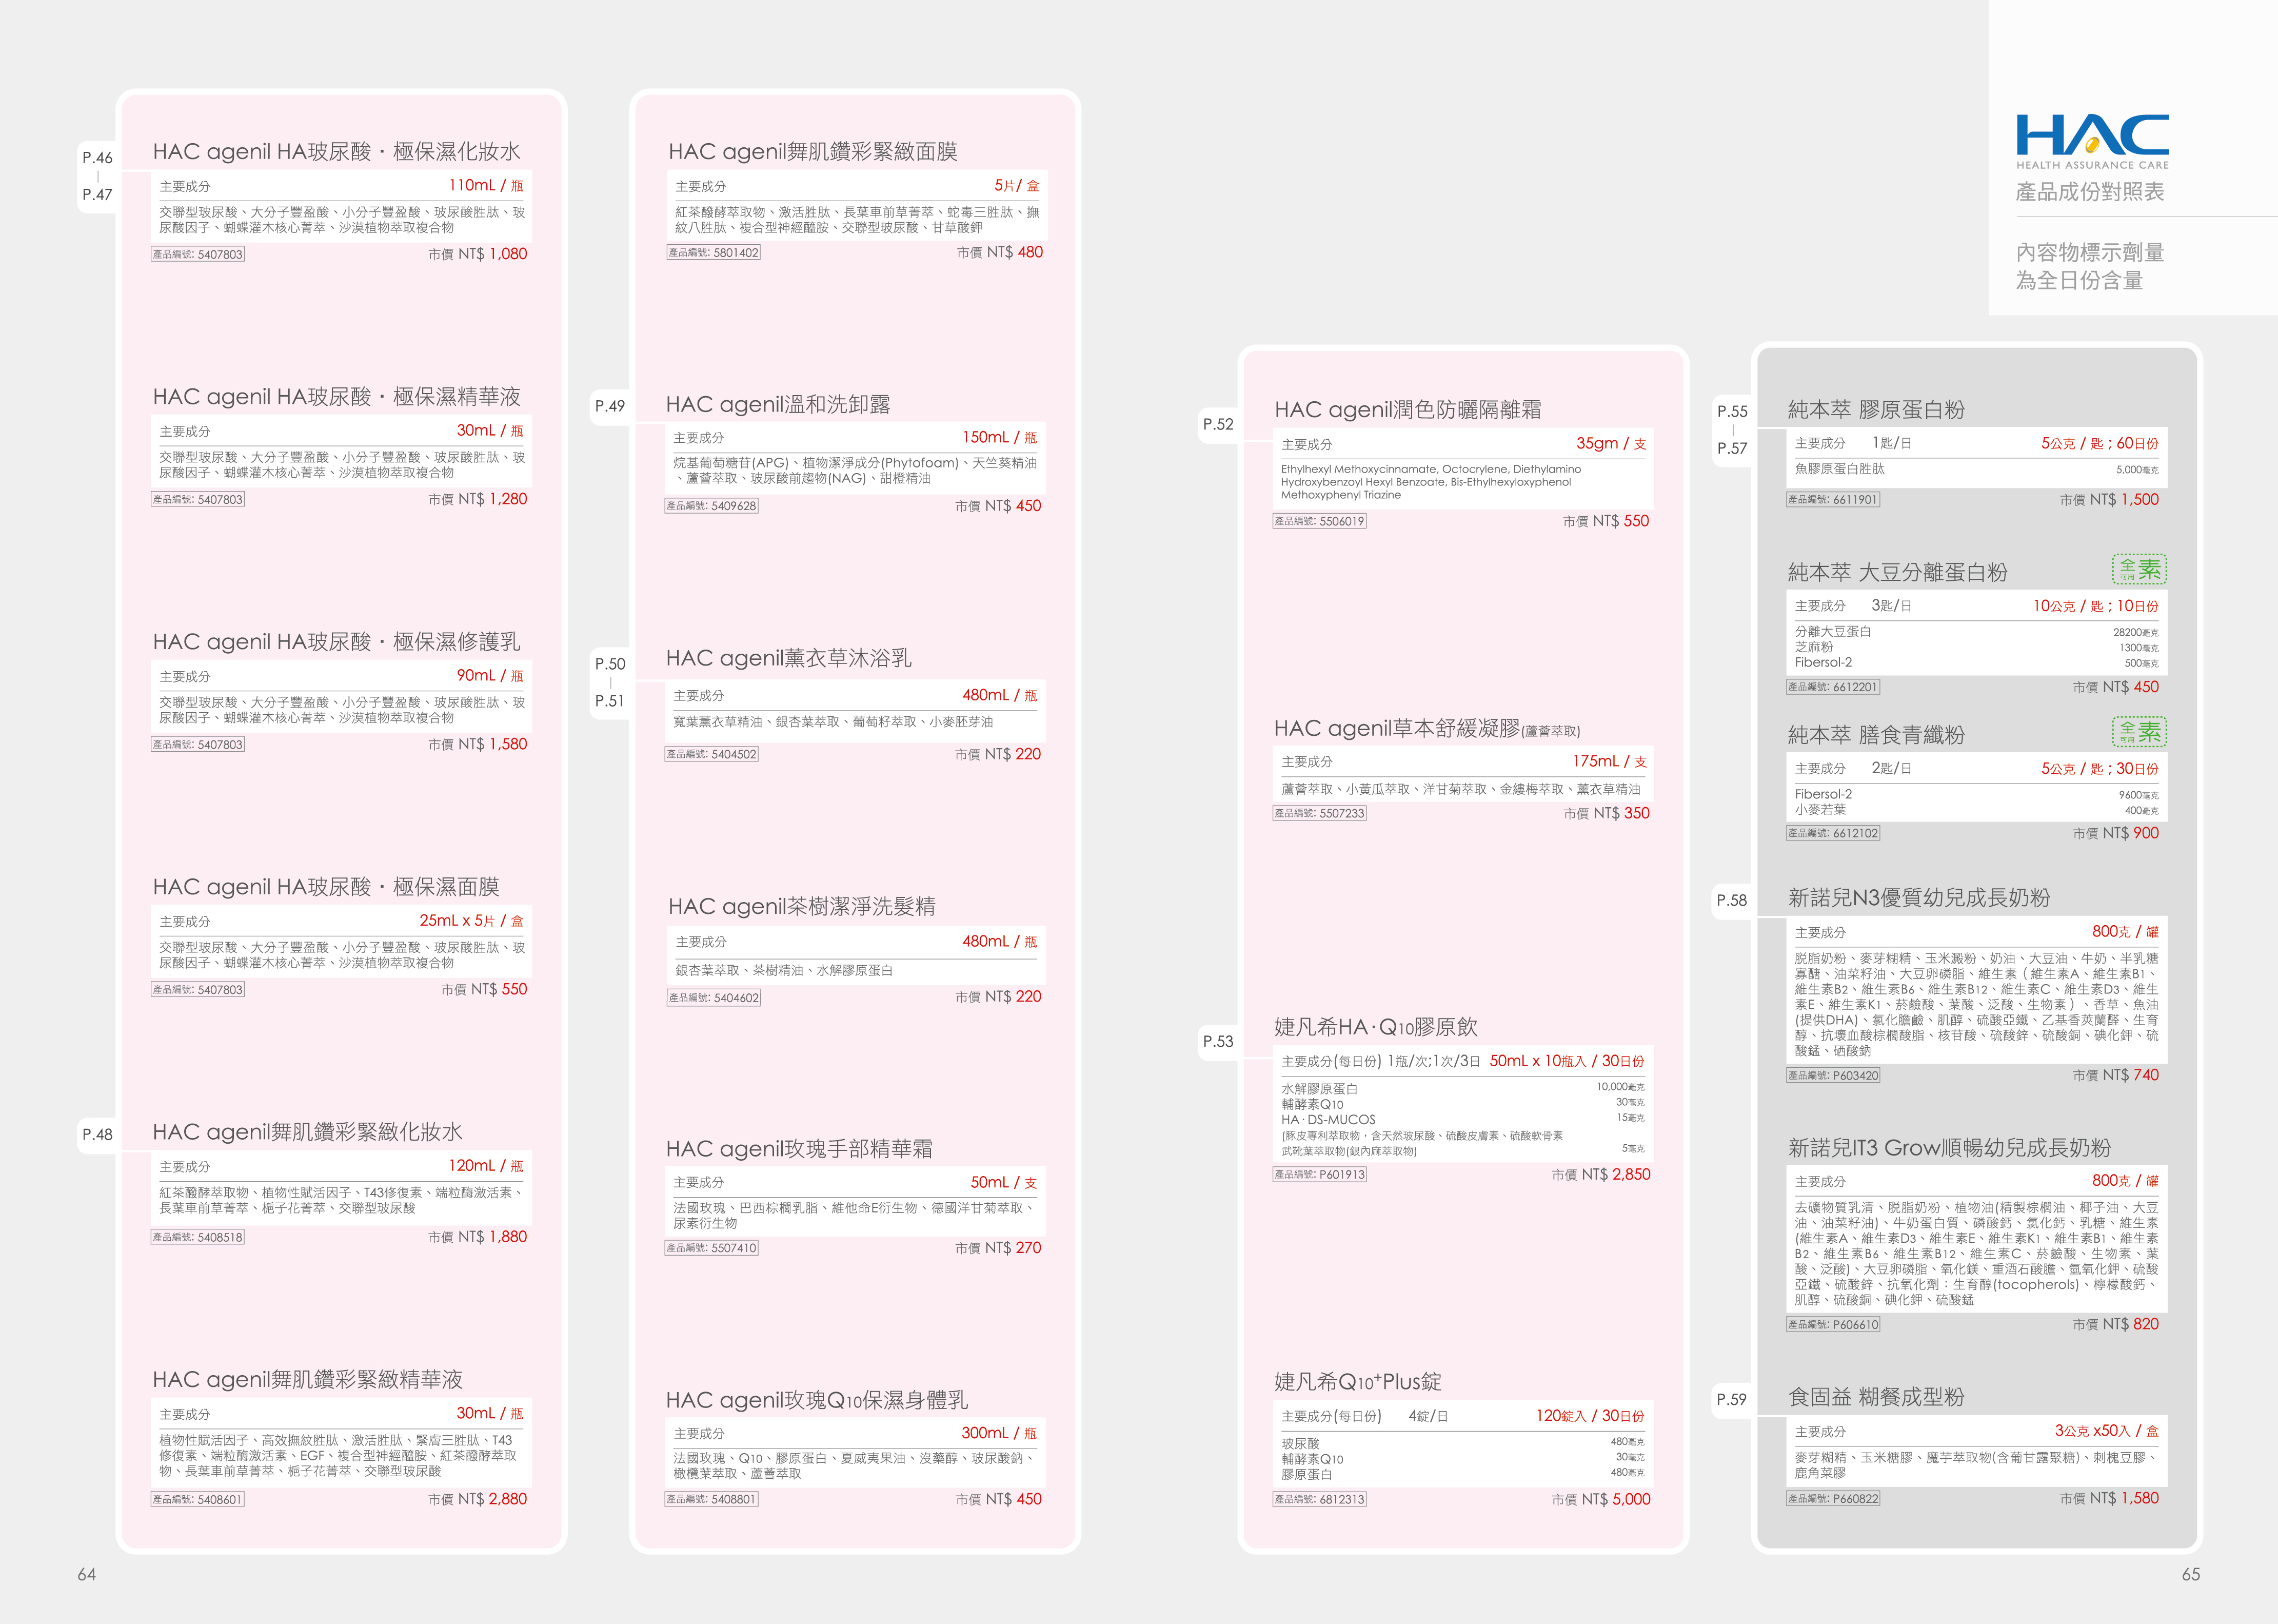Screen dimensions: 2278x1624
Task: Click the price 市價 NT$ 820
Action: point(2116,1324)
